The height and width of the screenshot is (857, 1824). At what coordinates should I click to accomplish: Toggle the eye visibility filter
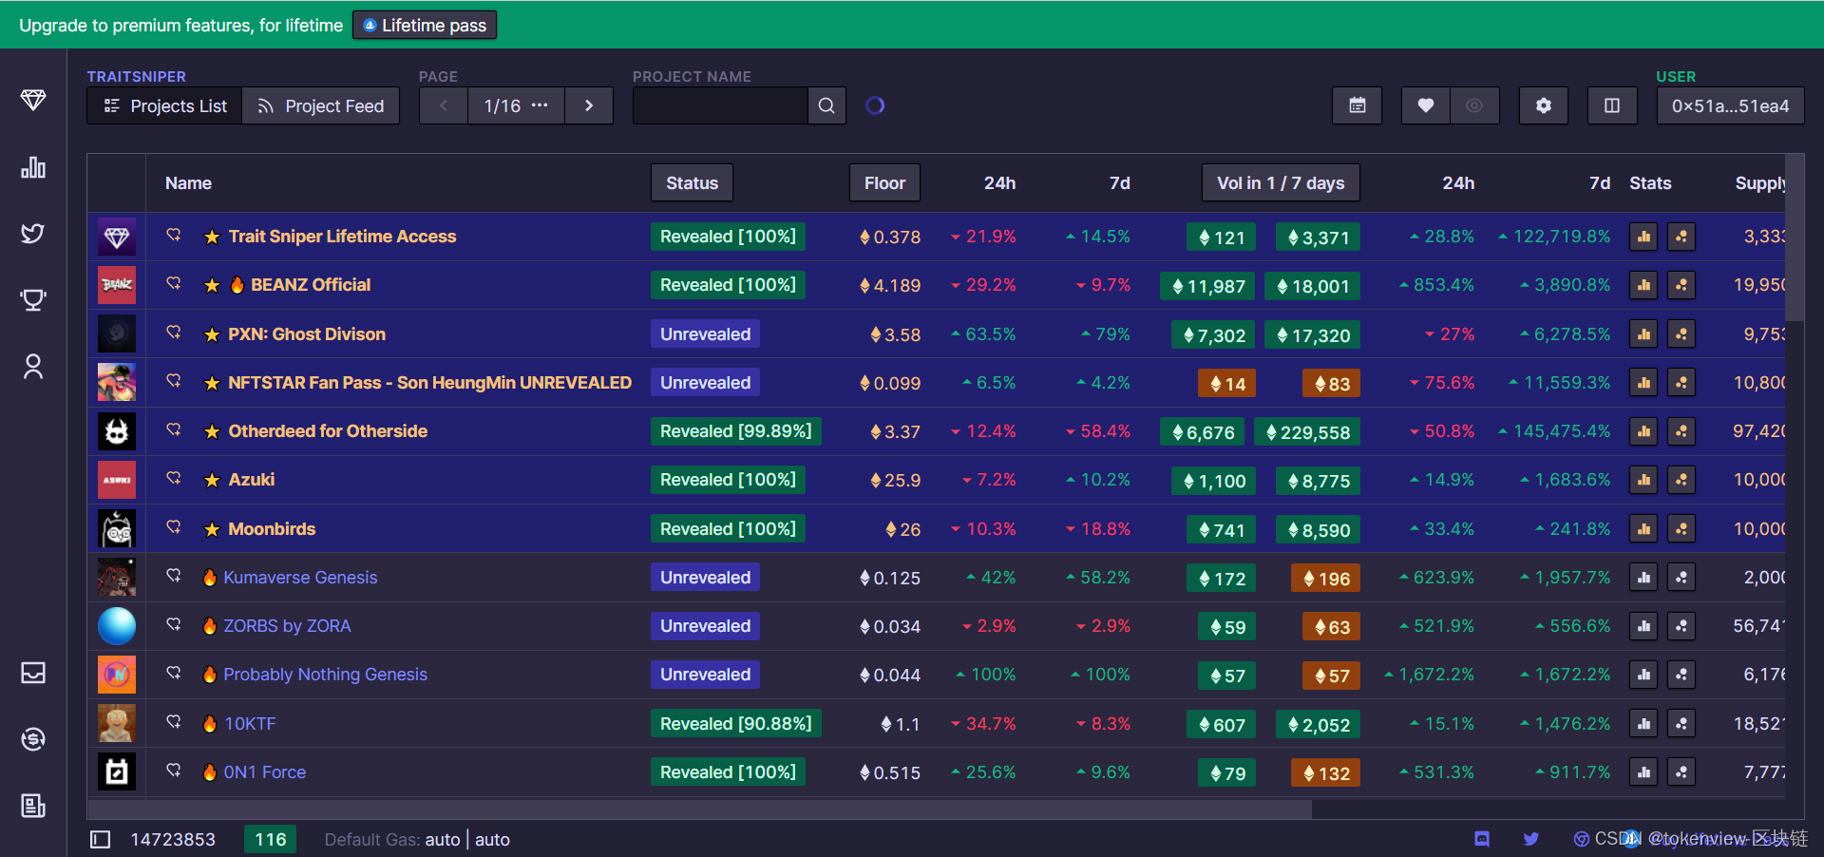[x=1474, y=105]
